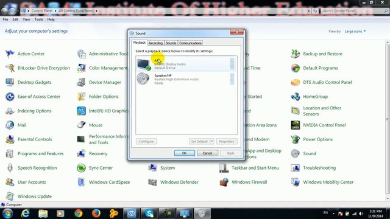
Task: Open the Troubleshooting icon
Action: 296,168
